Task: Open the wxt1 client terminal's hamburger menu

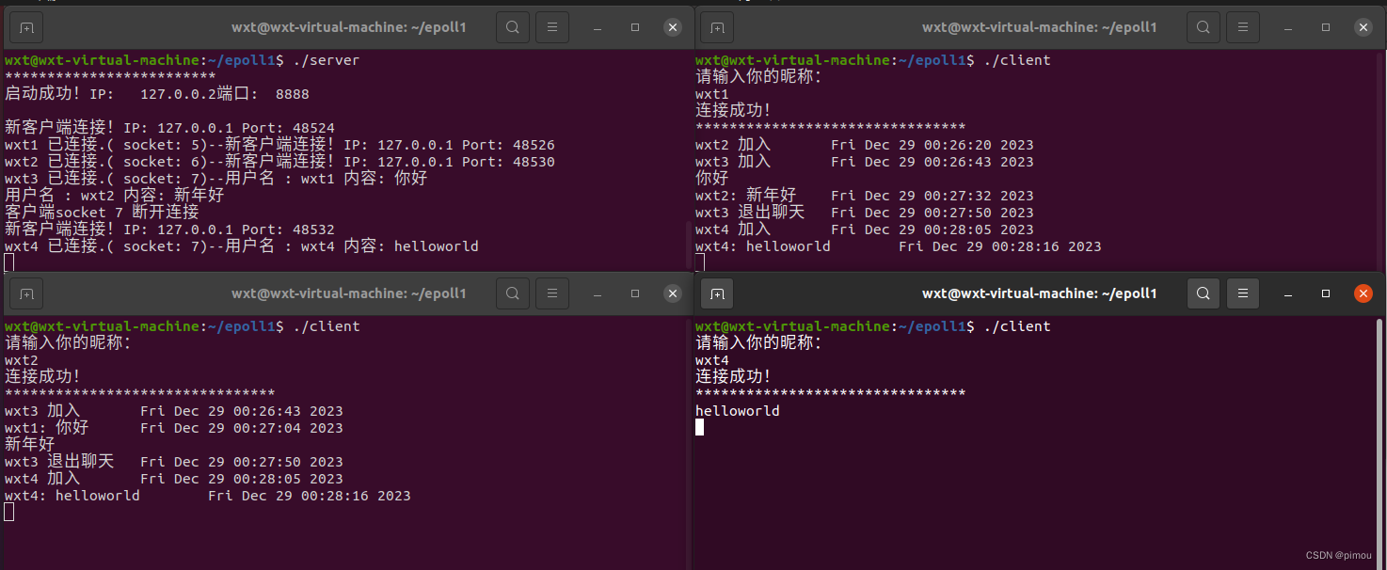Action: pos(1242,26)
